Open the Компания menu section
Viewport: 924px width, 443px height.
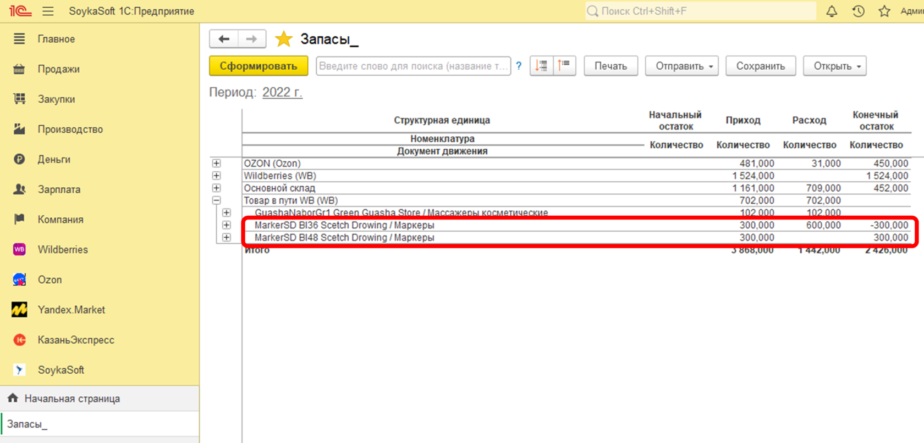(61, 220)
